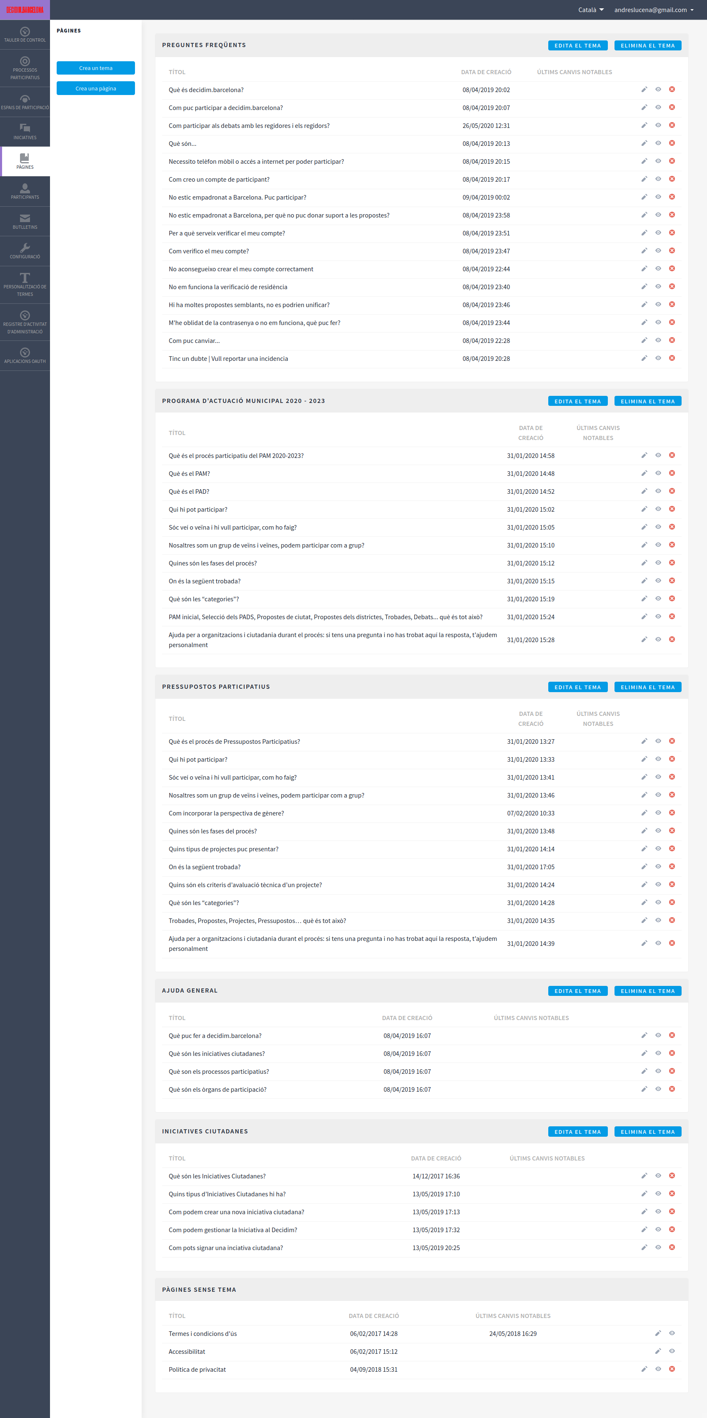Edit 'Accessibilitat' page pencil icon
Screen dimensions: 707x1418
[658, 1351]
